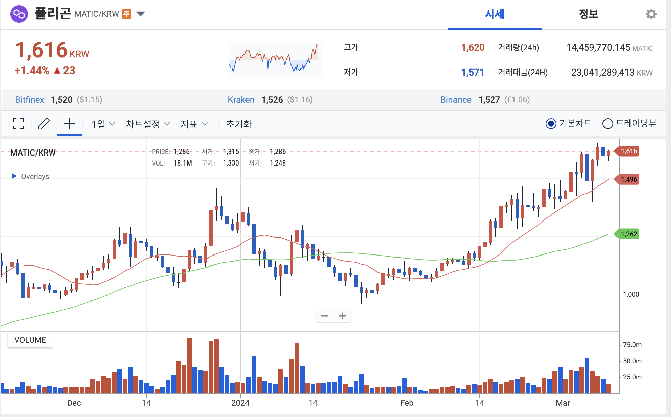Image resolution: width=671 pixels, height=417 pixels.
Task: Click the fullscreen chart icon
Action: pyautogui.click(x=18, y=124)
